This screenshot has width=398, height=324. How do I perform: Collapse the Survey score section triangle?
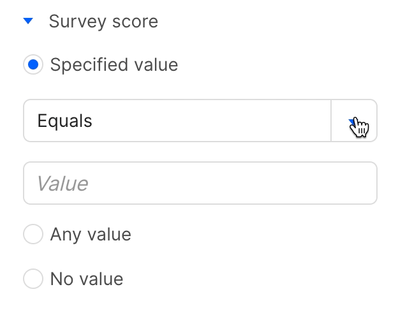[28, 21]
